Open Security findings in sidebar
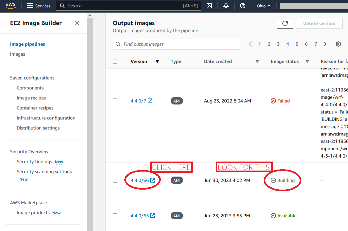 [x=34, y=162]
